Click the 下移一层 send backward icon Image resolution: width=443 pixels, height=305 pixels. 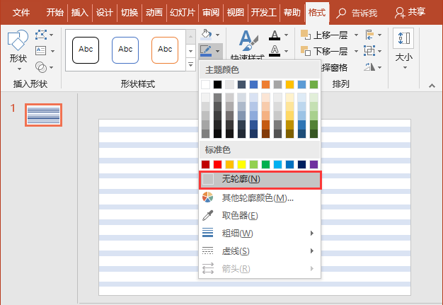point(306,51)
